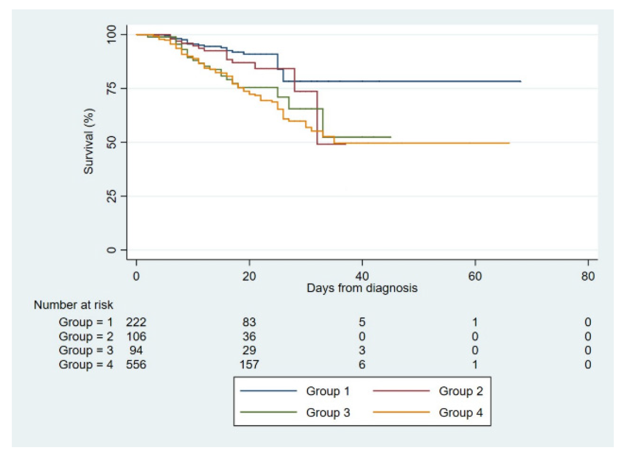Select the 'Group 1' legend label text
Image resolution: width=627 pixels, height=460 pixels.
click(328, 391)
